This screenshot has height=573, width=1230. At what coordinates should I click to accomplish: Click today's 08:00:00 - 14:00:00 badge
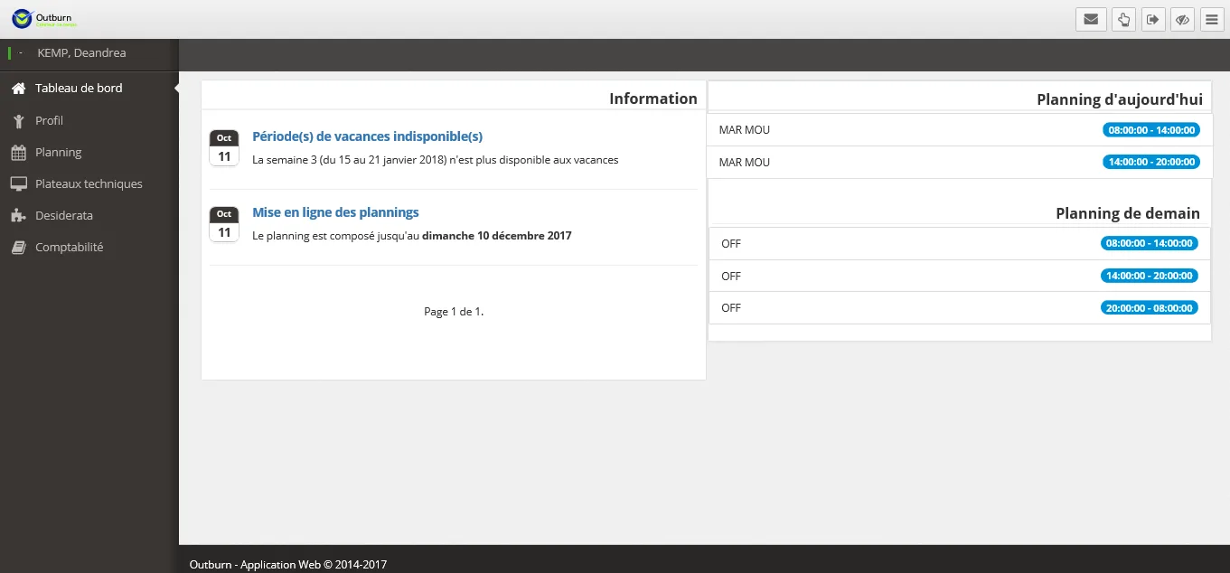[x=1151, y=130]
